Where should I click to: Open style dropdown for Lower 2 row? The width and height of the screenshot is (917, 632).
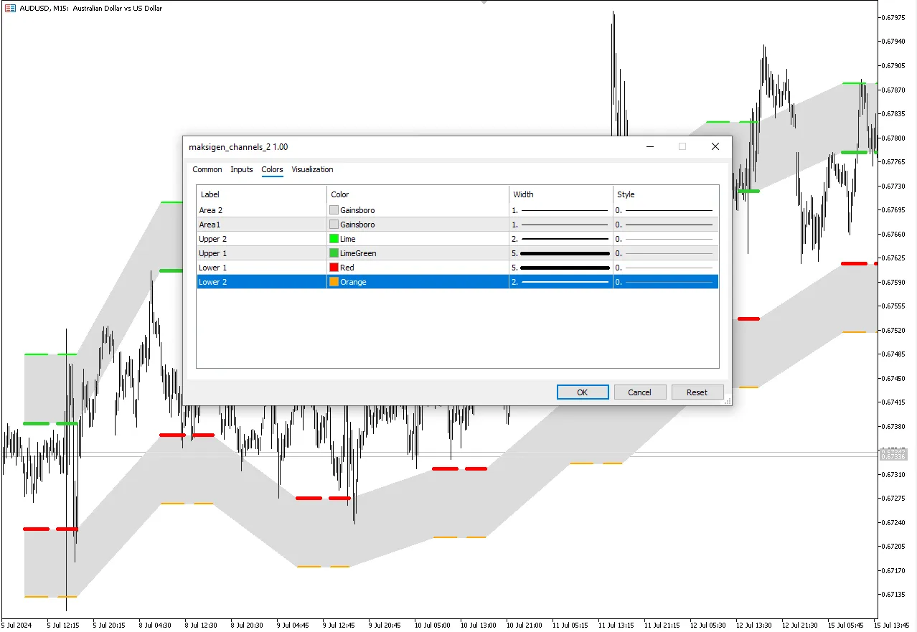(x=666, y=282)
